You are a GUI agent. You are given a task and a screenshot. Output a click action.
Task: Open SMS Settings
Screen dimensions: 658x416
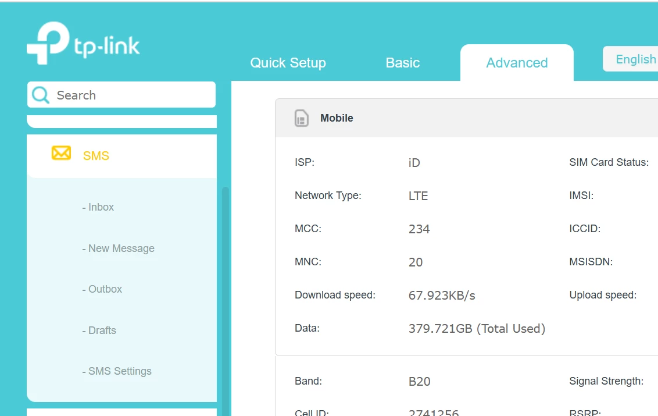click(117, 371)
